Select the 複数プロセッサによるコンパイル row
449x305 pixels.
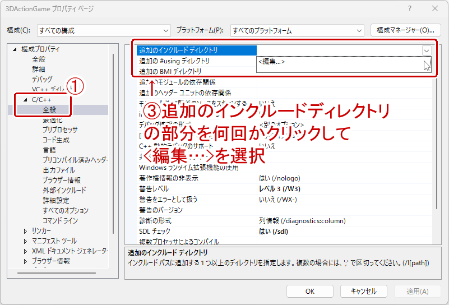[x=284, y=241]
